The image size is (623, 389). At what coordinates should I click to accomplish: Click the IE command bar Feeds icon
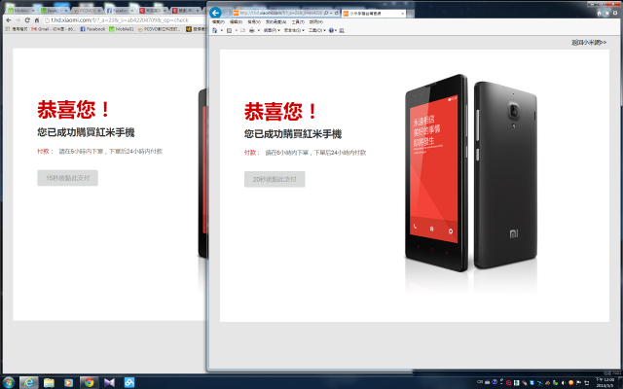[230, 30]
